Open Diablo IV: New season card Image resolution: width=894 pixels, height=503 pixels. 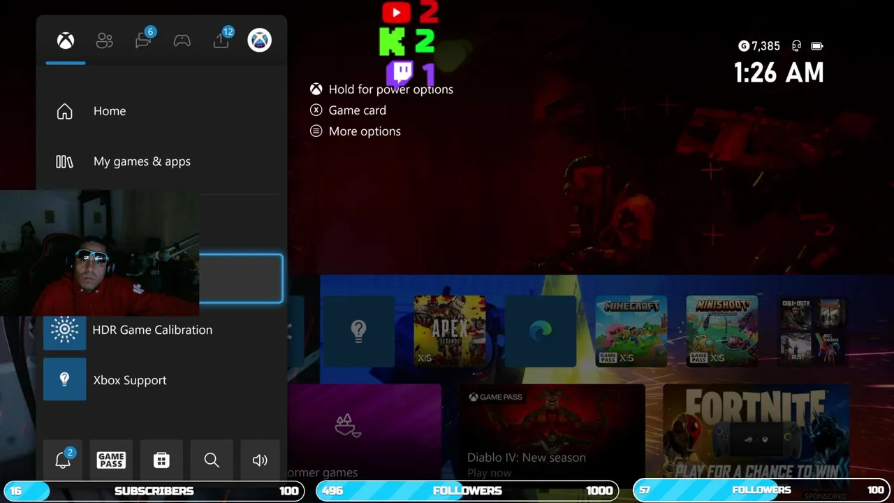(x=552, y=432)
